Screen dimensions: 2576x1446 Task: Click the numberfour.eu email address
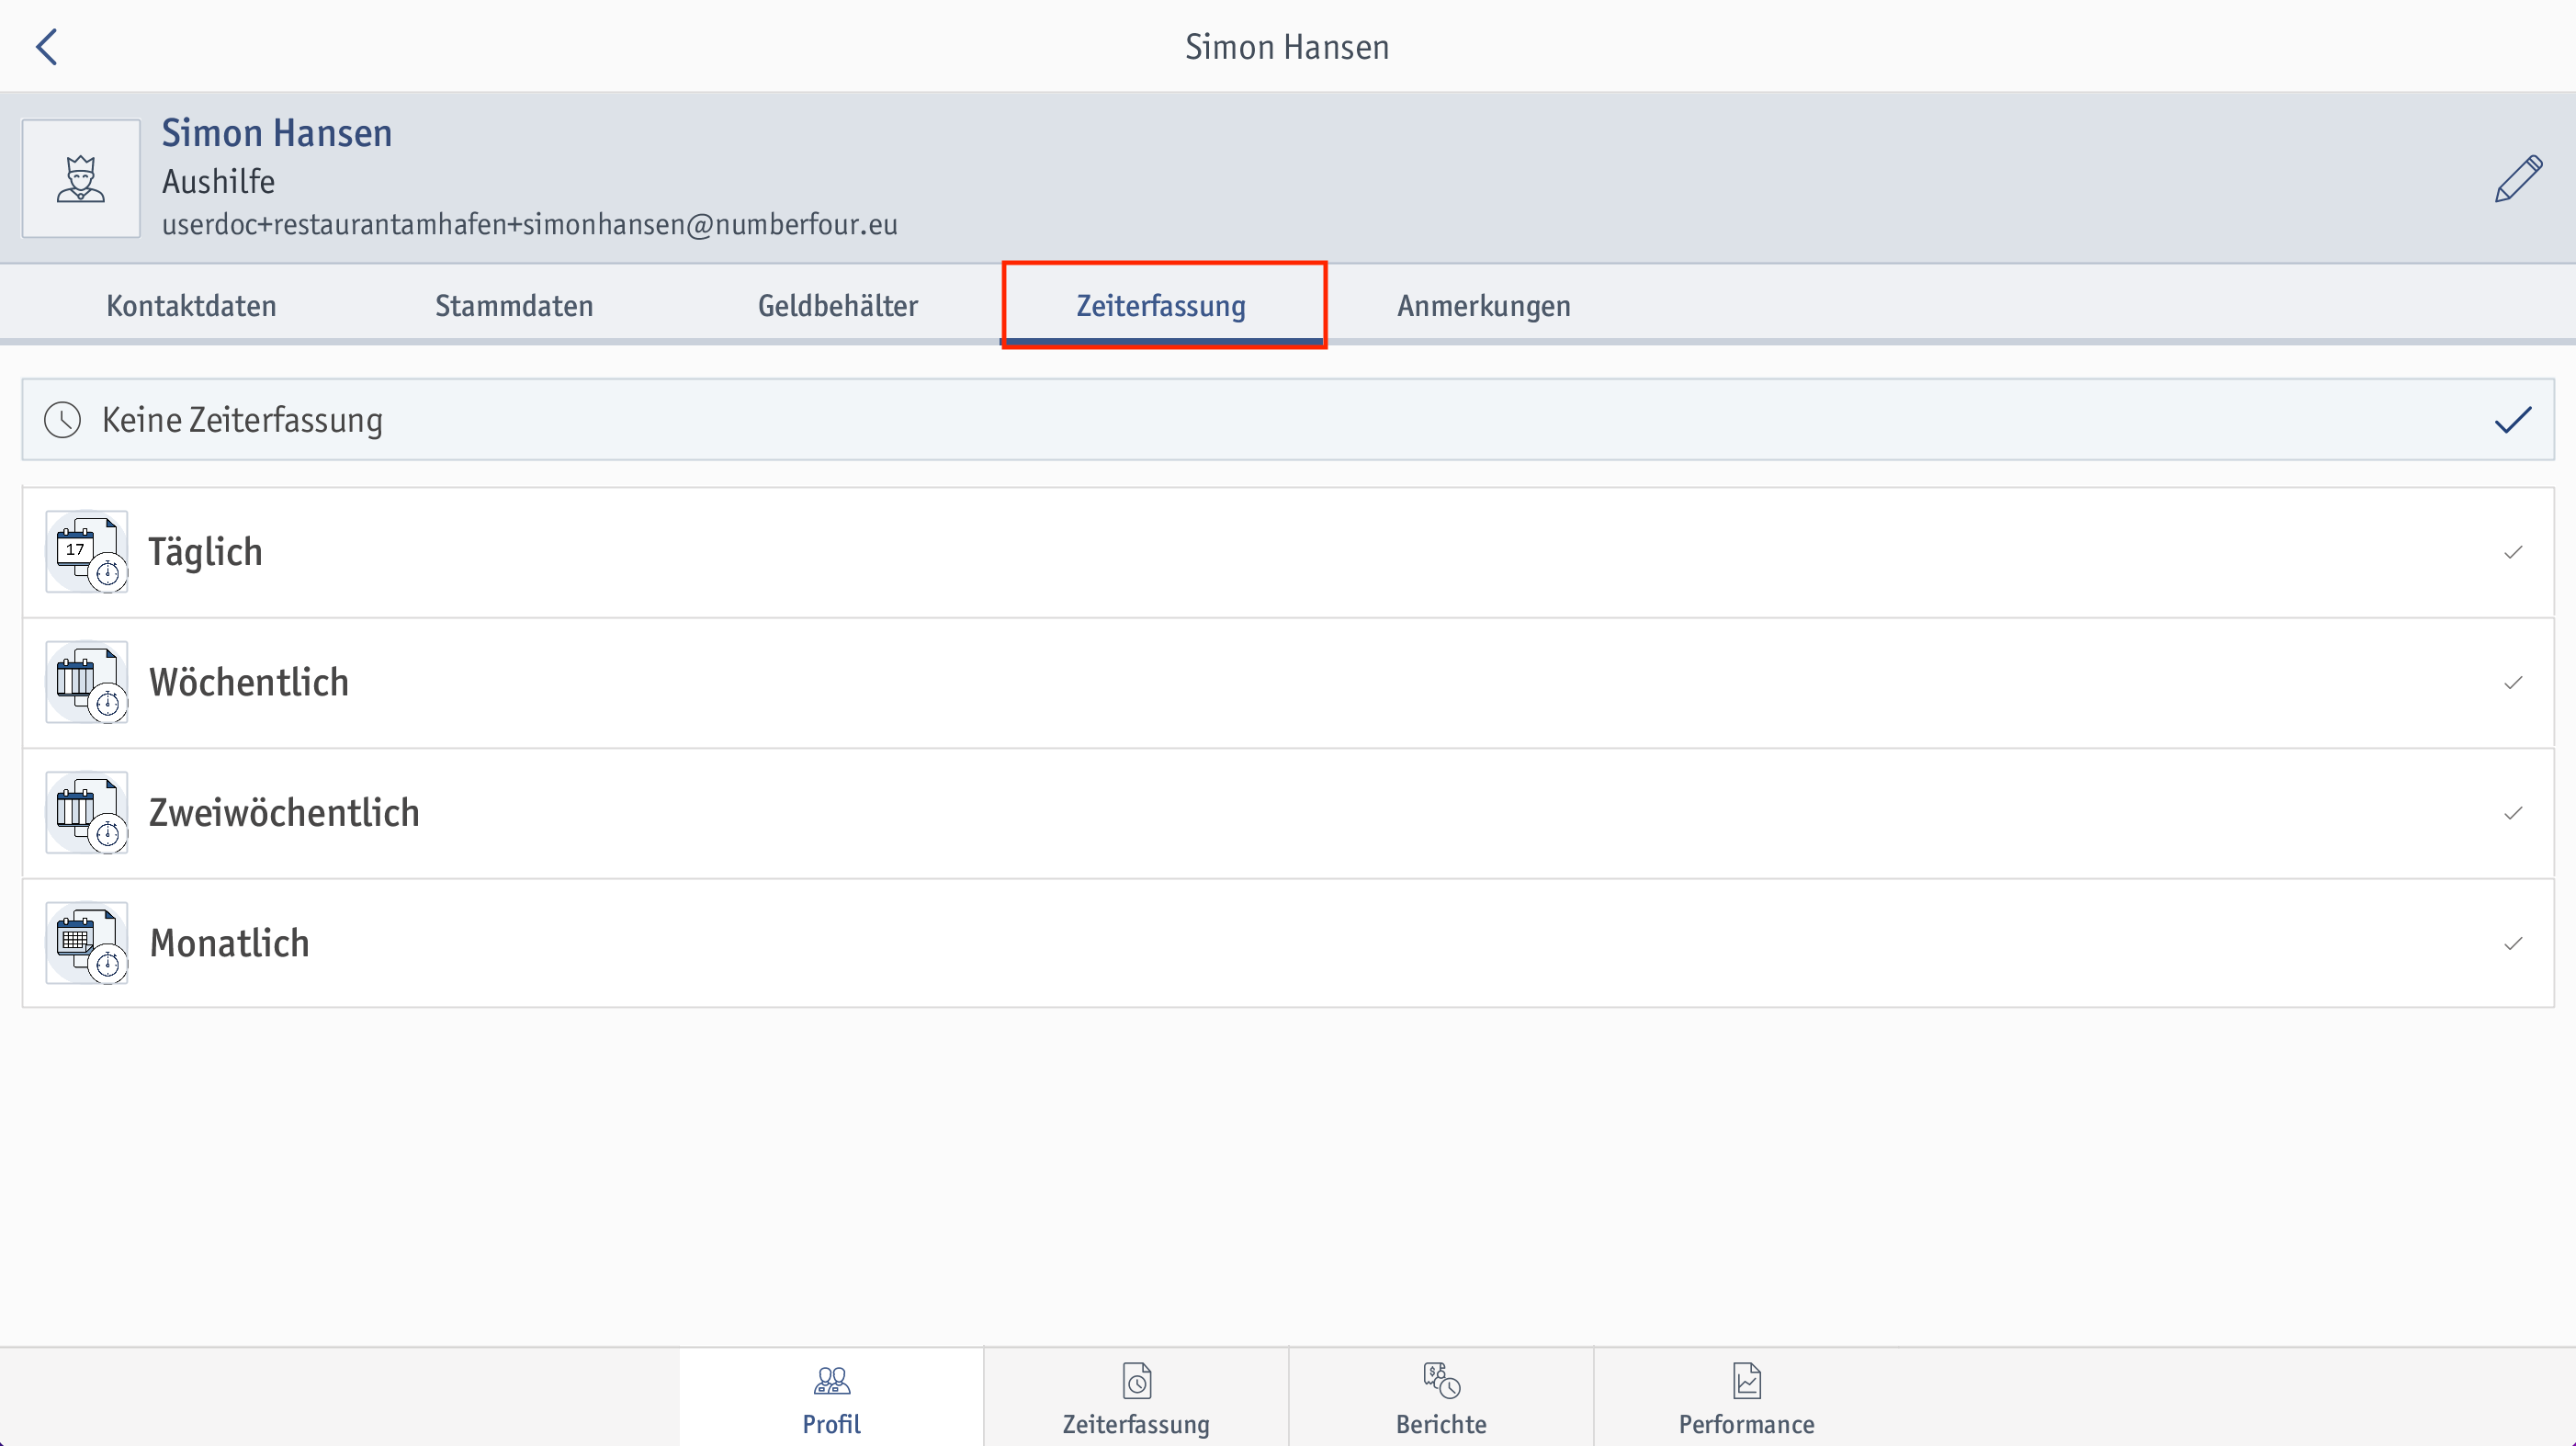point(529,224)
